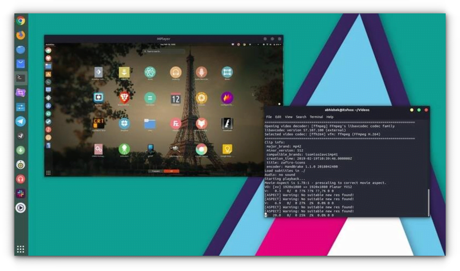This screenshot has width=460, height=271.
Task: Click CRT terminal icon in MPlayer video
Action: pos(98,123)
